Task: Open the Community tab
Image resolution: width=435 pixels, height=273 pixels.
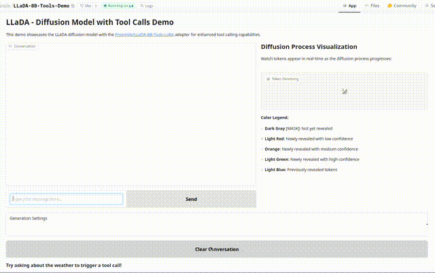Action: (402, 5)
